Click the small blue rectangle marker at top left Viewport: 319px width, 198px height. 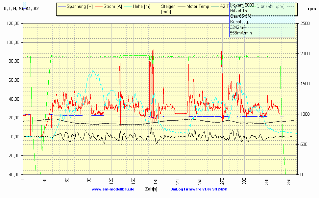pyautogui.click(x=24, y=5)
